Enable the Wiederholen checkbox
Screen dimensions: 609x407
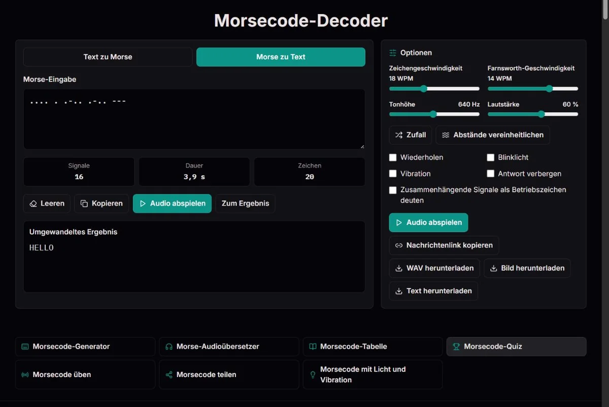(x=393, y=157)
